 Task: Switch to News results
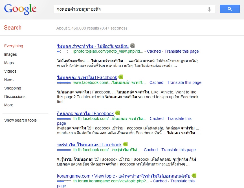coord(9,80)
